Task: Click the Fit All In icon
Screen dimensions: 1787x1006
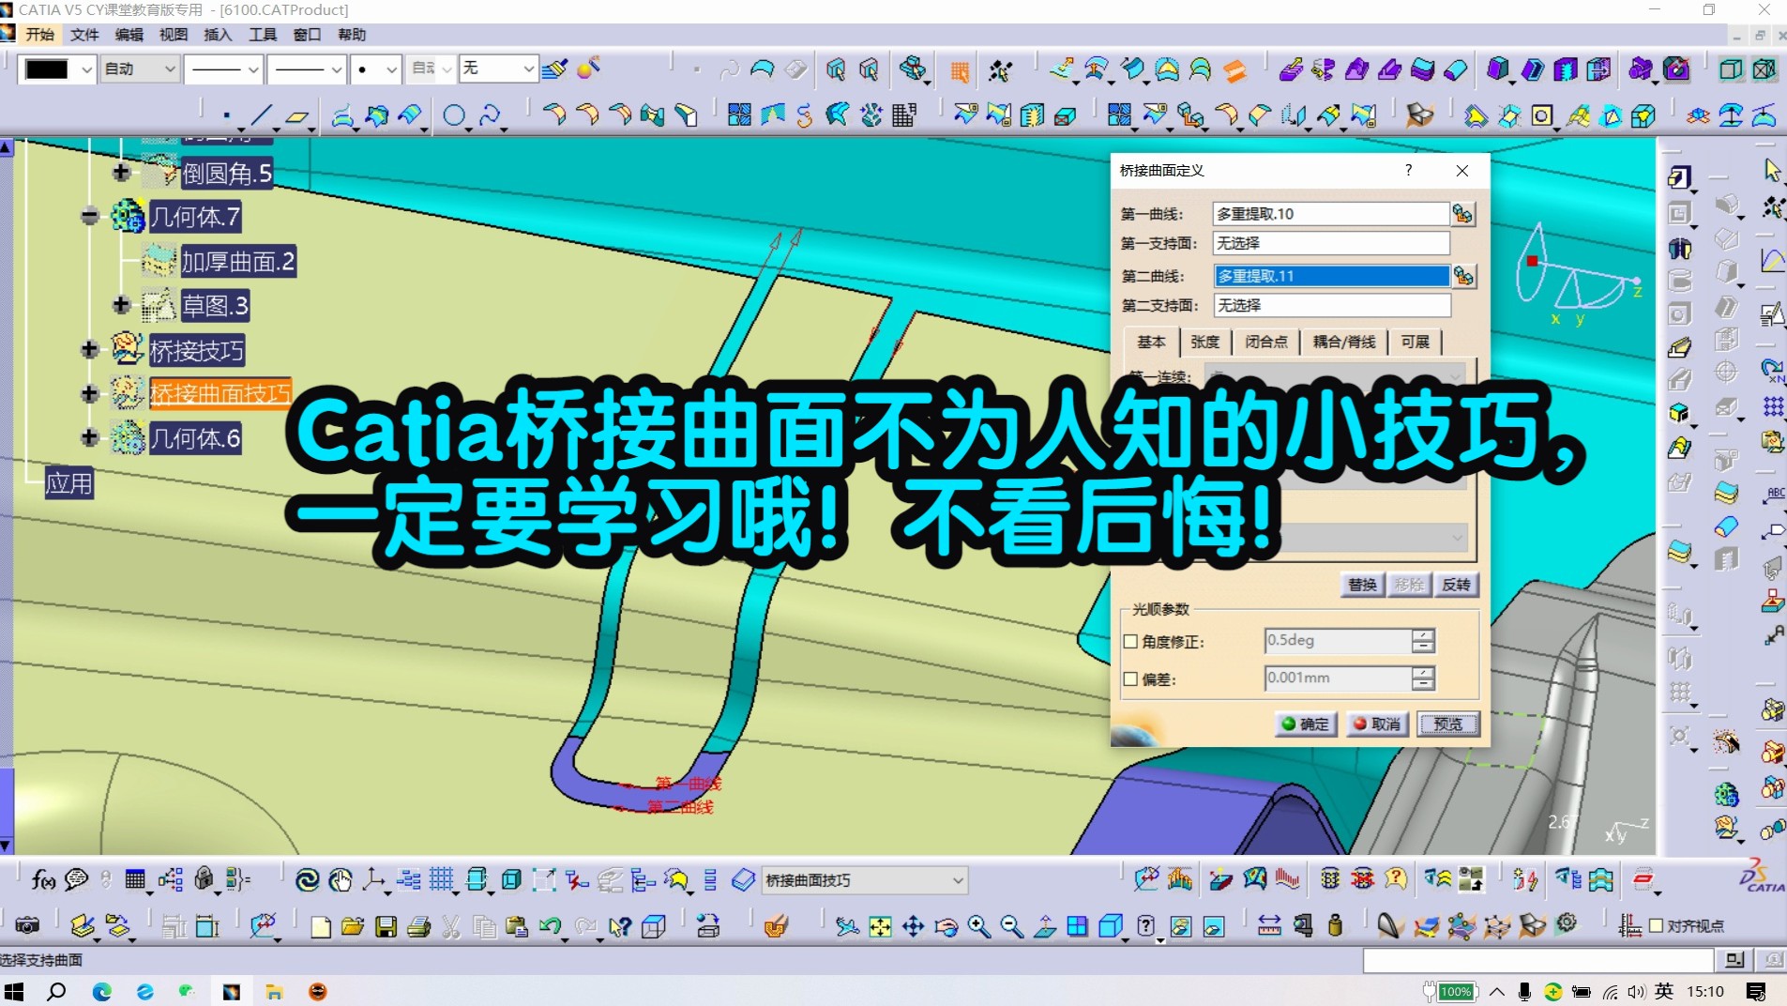Action: pos(880,927)
